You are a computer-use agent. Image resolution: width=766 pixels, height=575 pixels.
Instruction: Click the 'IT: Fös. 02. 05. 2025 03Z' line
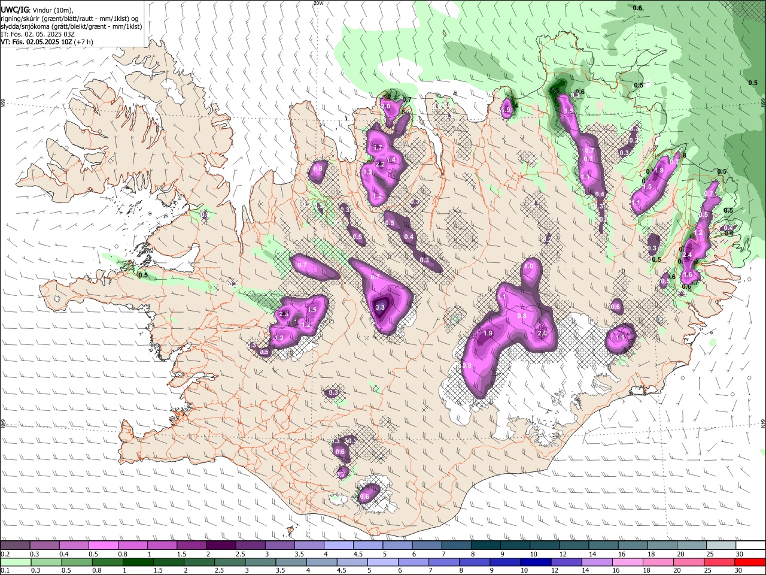pyautogui.click(x=38, y=35)
